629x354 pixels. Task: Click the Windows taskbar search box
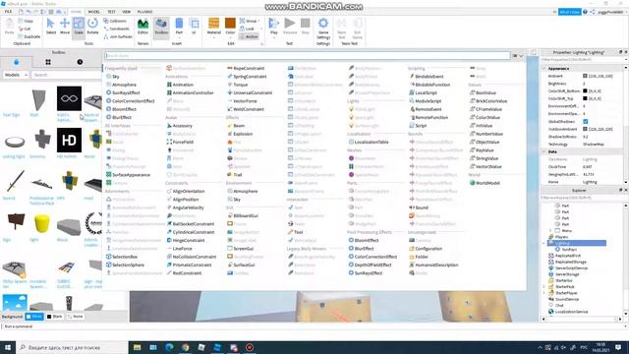[x=72, y=347]
